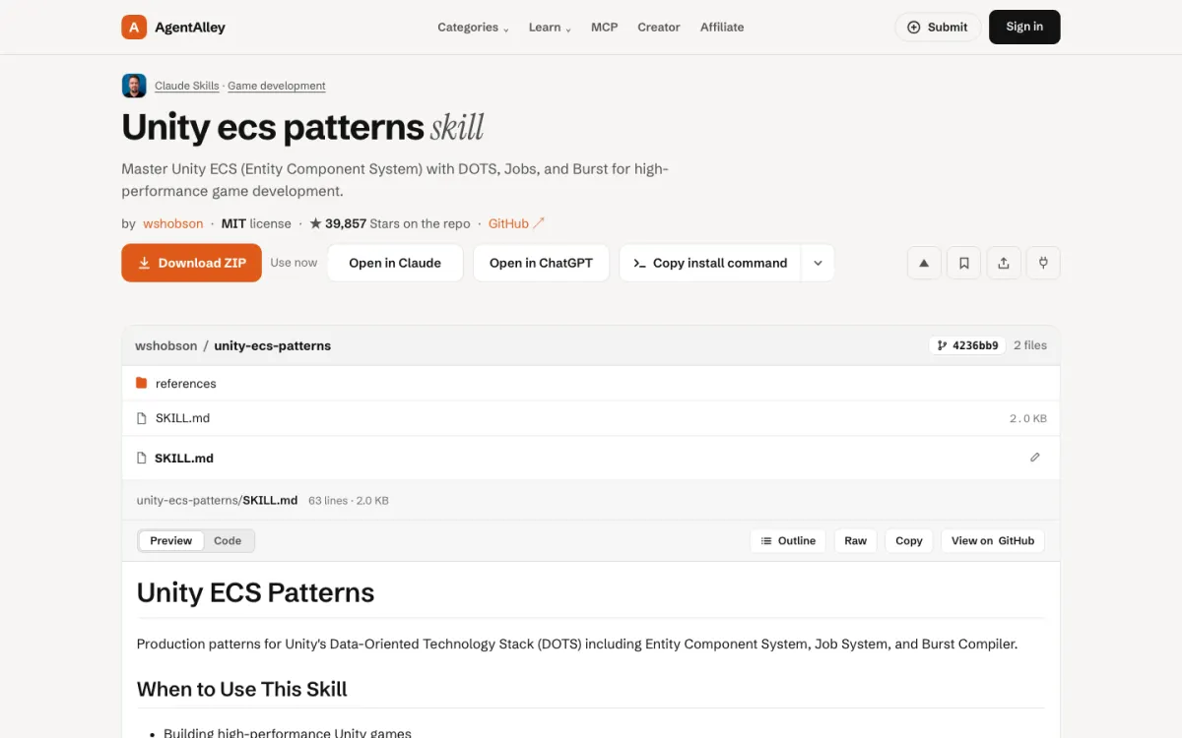Screen dimensions: 1182x738
Task: Click the AgentAlley logo icon
Action: tap(134, 28)
